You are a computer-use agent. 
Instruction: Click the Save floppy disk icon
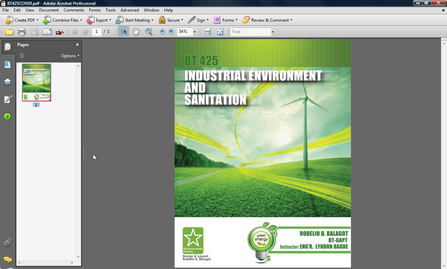(x=34, y=32)
